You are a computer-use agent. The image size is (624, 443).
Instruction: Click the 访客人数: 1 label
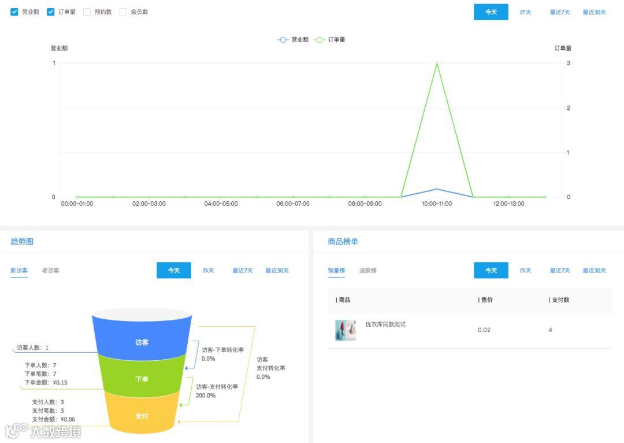(32, 348)
